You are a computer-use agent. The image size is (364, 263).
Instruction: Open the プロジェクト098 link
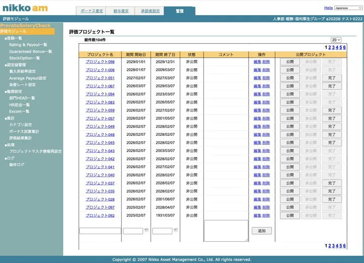tap(100, 62)
